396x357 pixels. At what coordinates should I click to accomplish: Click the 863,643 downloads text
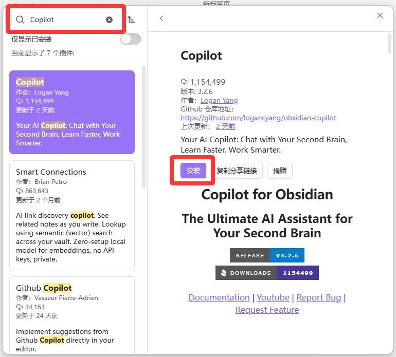pos(37,191)
